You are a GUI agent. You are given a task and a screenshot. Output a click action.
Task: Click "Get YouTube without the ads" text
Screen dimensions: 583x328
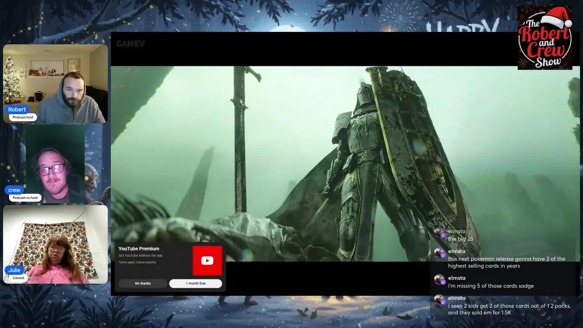click(x=140, y=256)
